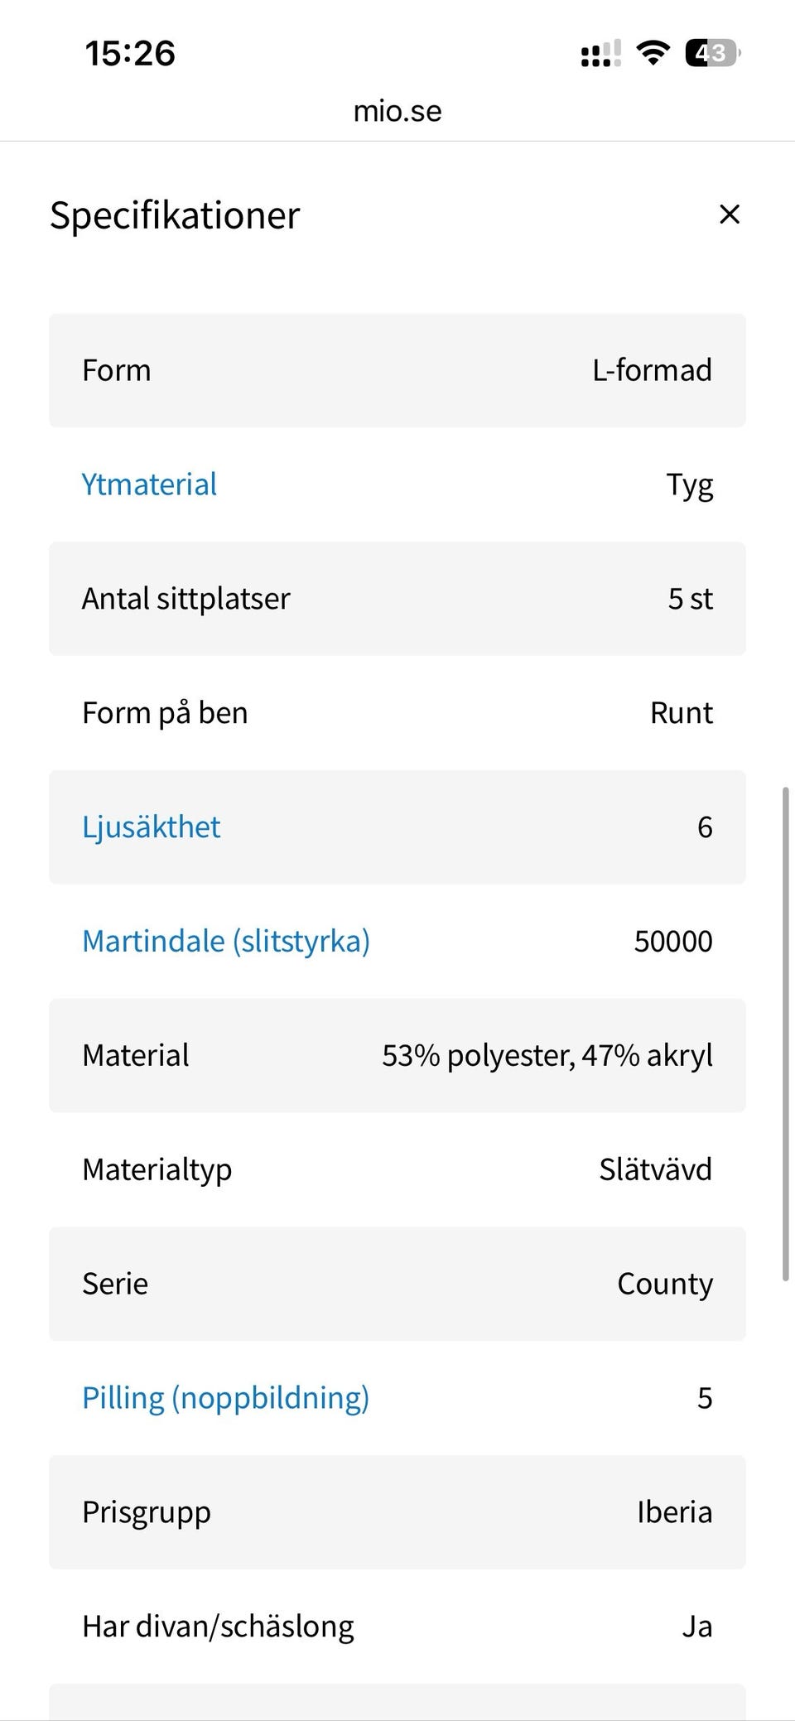Click the Material composition value
The height and width of the screenshot is (1721, 795).
pyautogui.click(x=547, y=1056)
